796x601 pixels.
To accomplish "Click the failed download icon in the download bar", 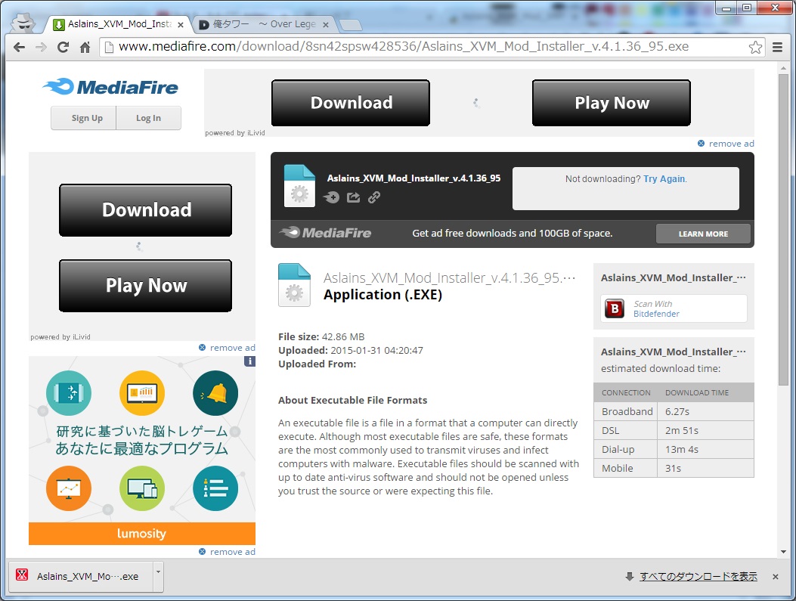I will pyautogui.click(x=22, y=575).
